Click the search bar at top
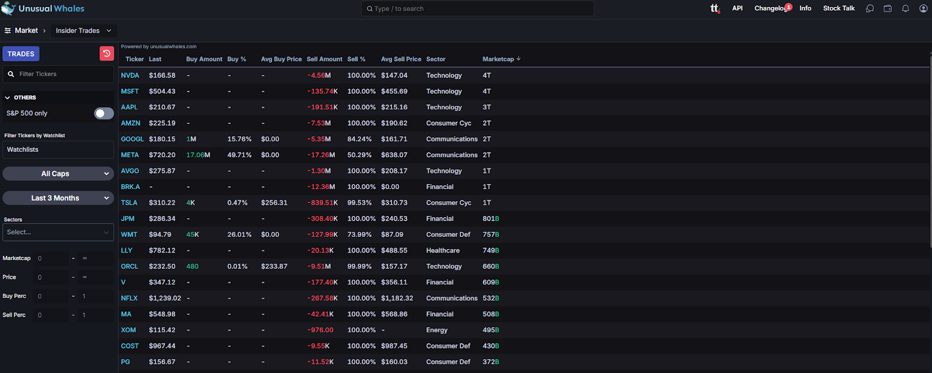The image size is (932, 373). [478, 9]
